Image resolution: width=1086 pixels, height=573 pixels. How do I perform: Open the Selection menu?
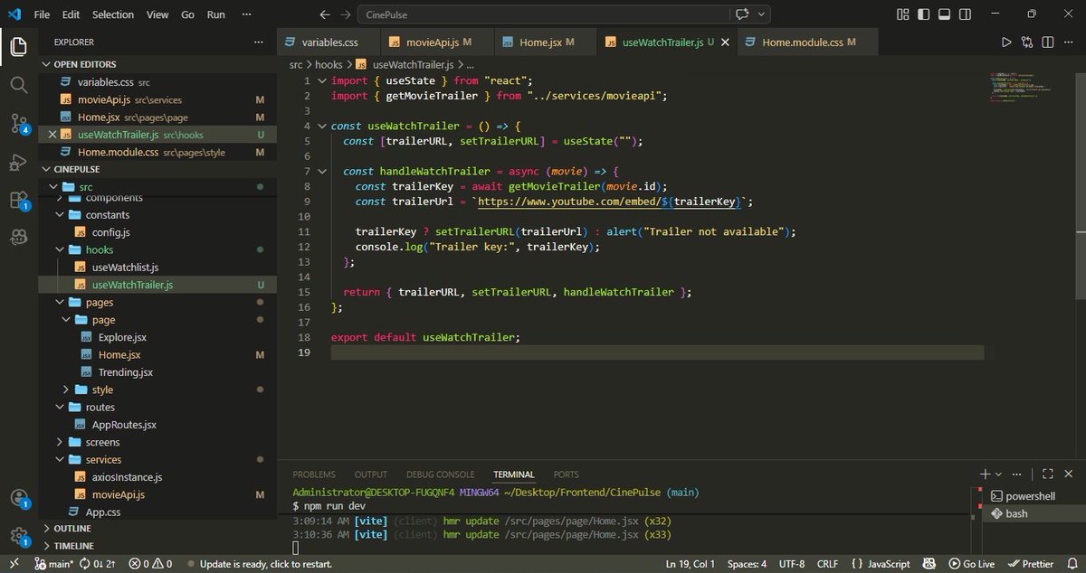click(113, 14)
